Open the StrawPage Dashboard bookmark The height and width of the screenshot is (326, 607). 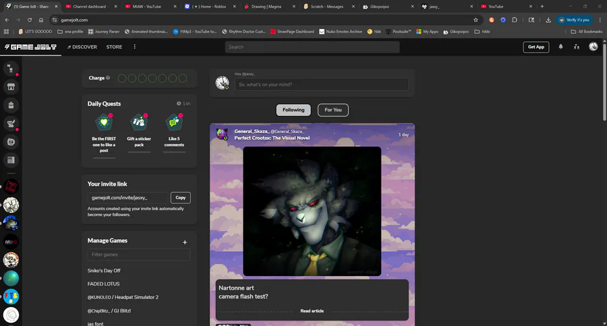point(292,32)
